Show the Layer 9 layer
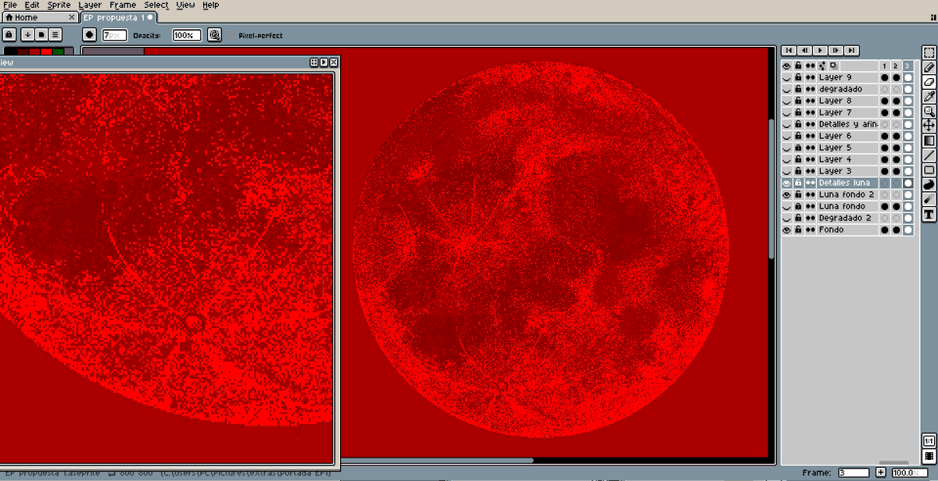 [787, 77]
